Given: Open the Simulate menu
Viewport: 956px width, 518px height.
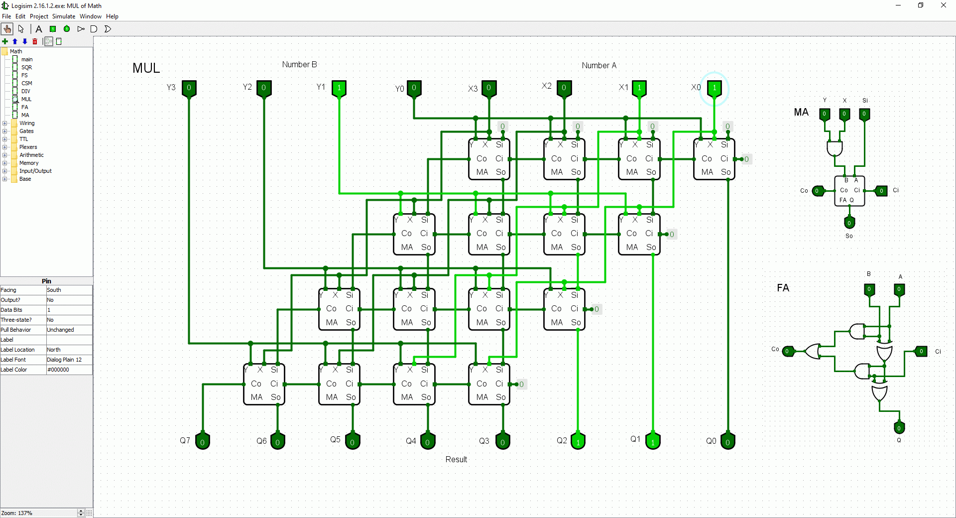Looking at the screenshot, I should point(64,16).
